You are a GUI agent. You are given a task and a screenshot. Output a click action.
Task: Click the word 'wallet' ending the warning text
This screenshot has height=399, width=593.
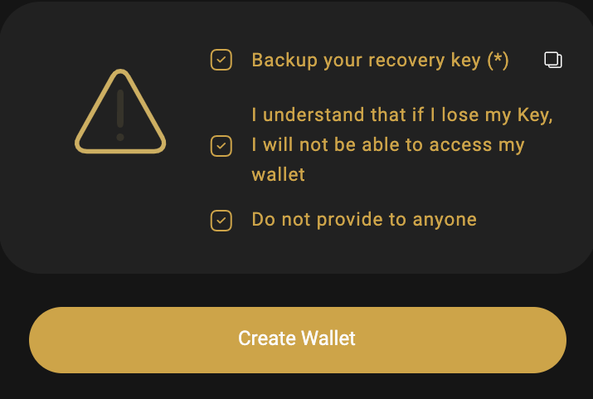(278, 175)
